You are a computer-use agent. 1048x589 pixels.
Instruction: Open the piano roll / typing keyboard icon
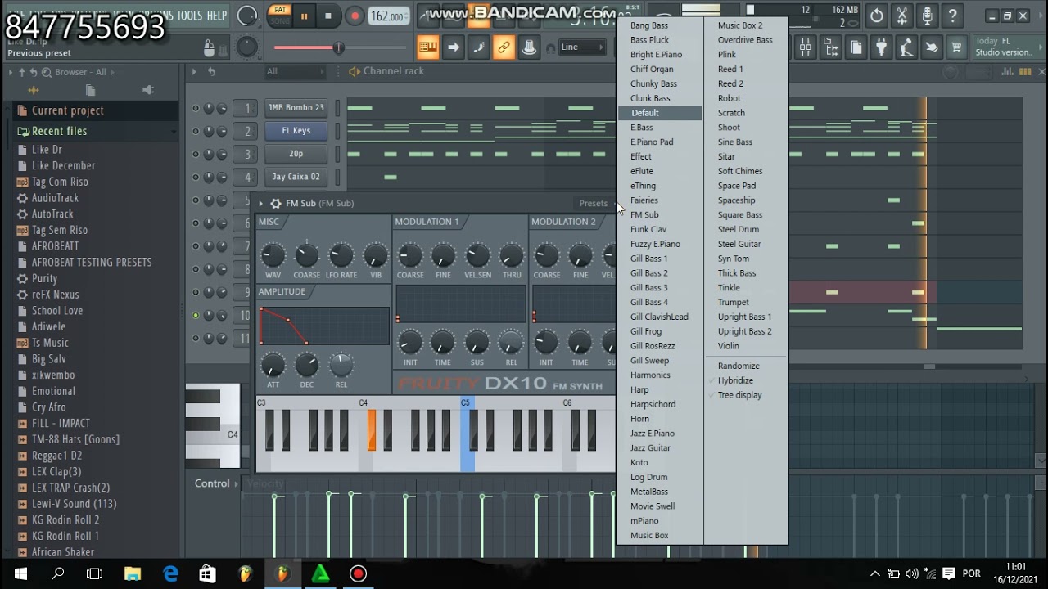point(427,47)
